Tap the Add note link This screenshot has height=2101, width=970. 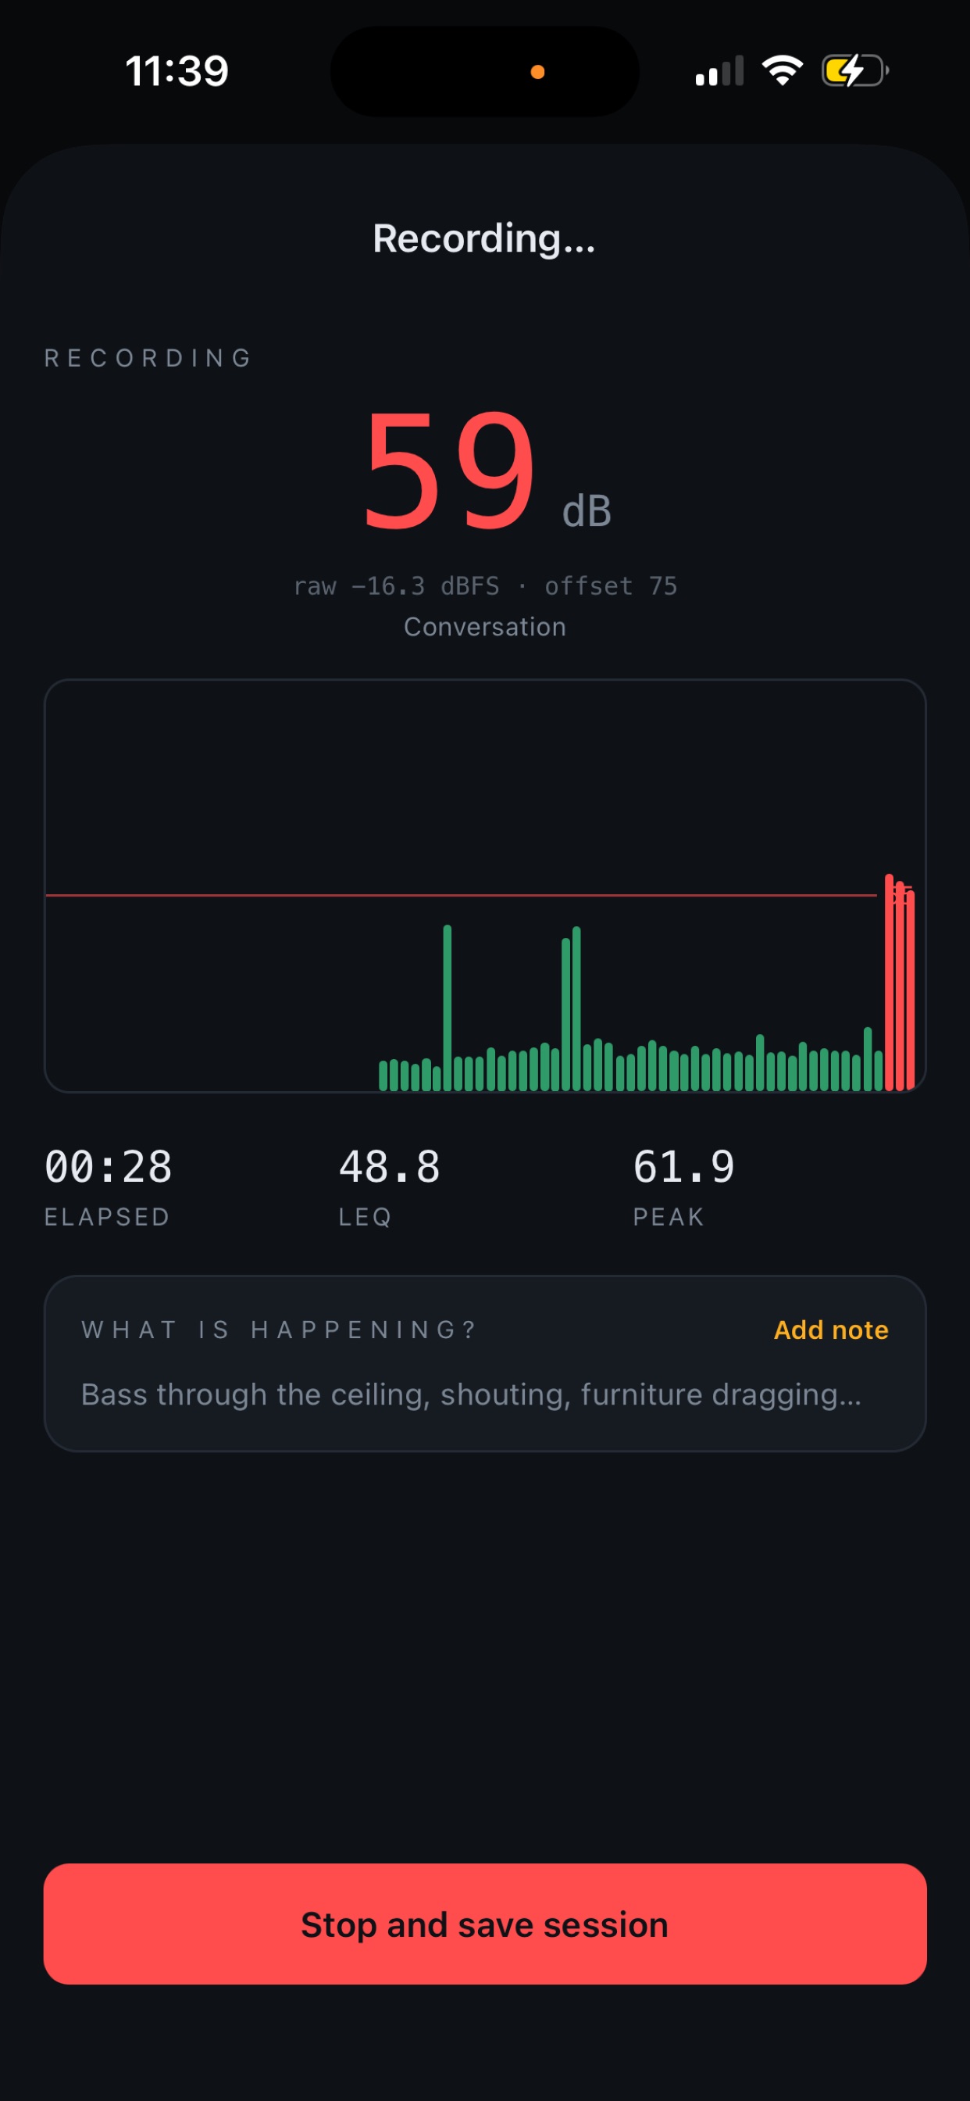(x=831, y=1330)
